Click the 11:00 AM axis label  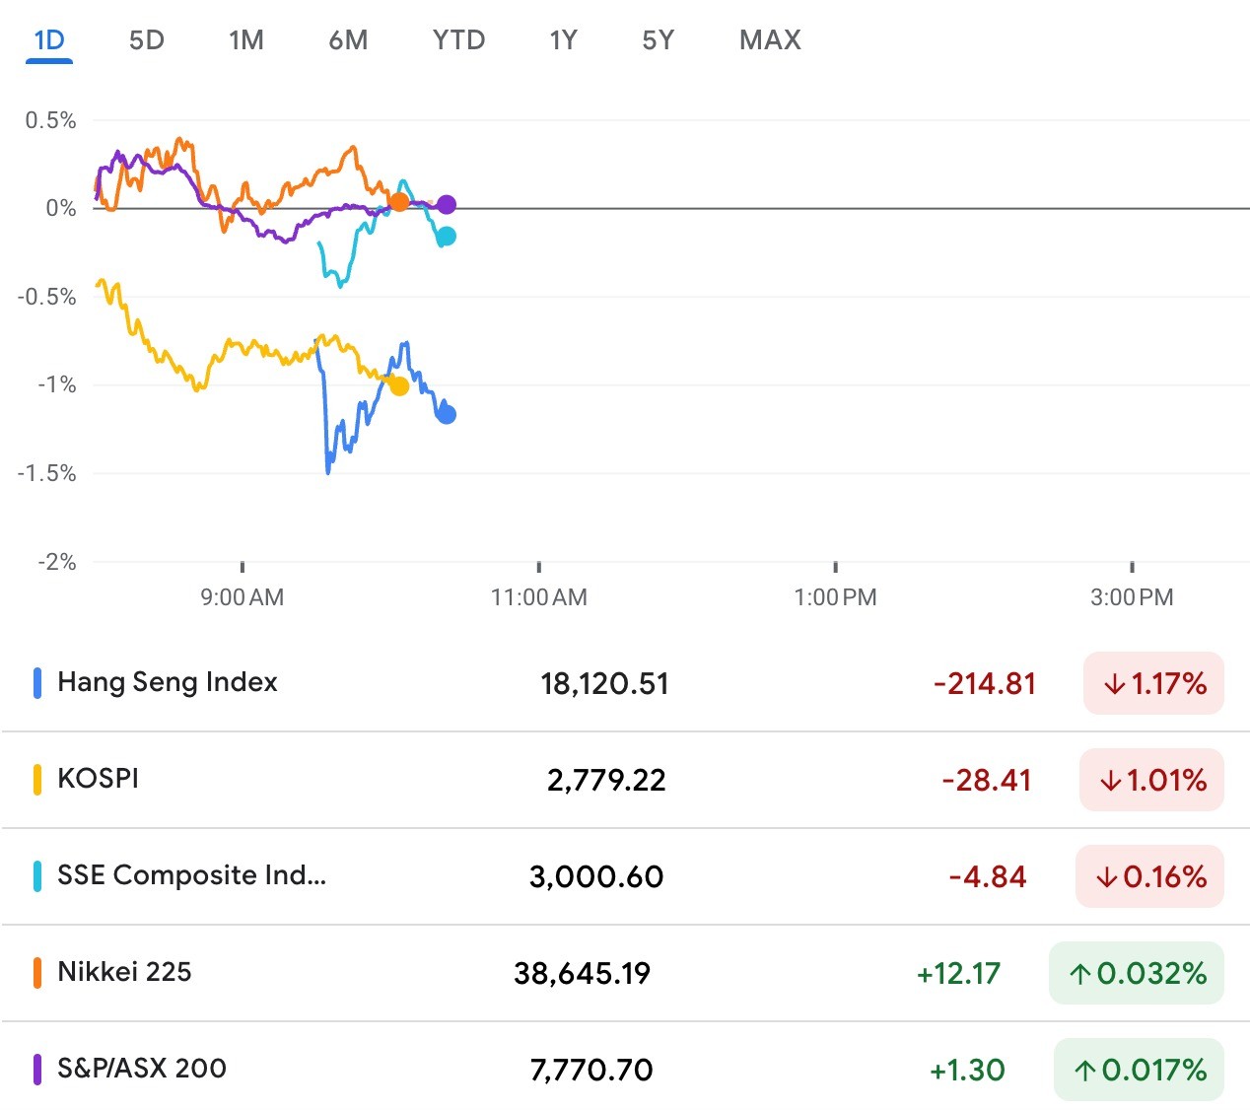[x=538, y=597]
